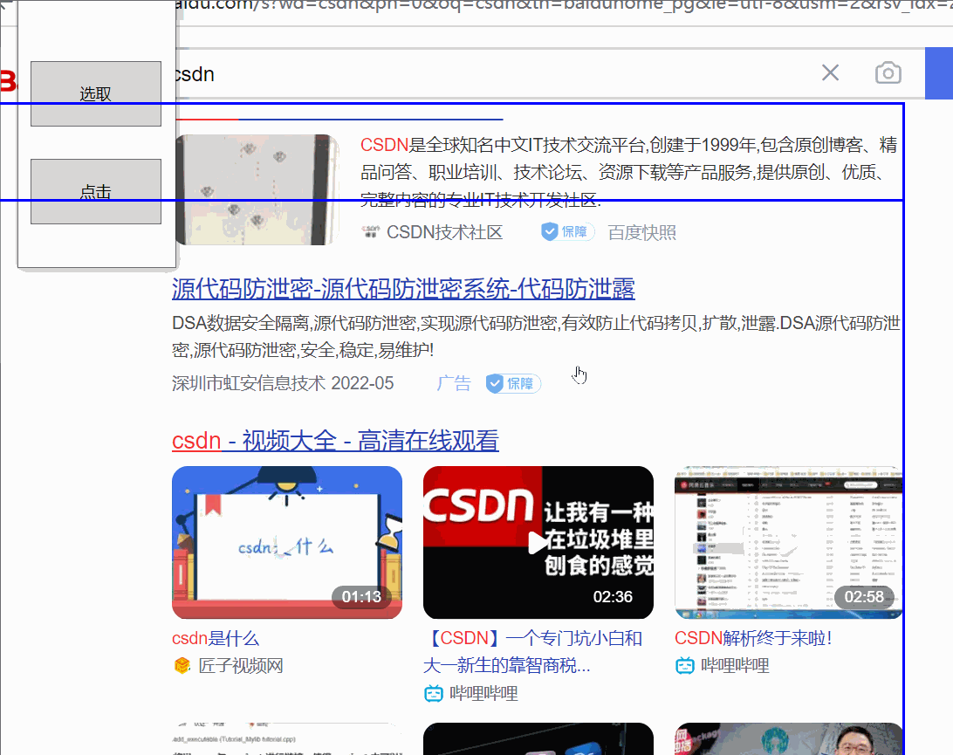Clear the search box with the X icon
The image size is (953, 755).
(x=830, y=73)
